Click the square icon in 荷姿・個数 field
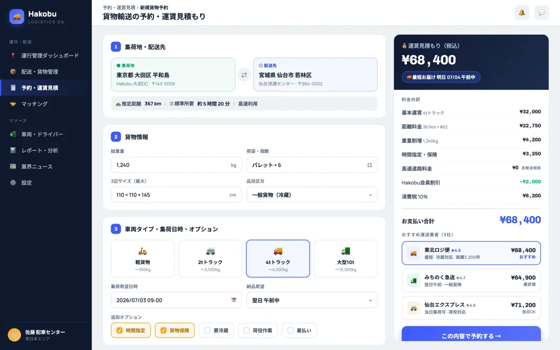This screenshot has width=560, height=350. [x=370, y=165]
